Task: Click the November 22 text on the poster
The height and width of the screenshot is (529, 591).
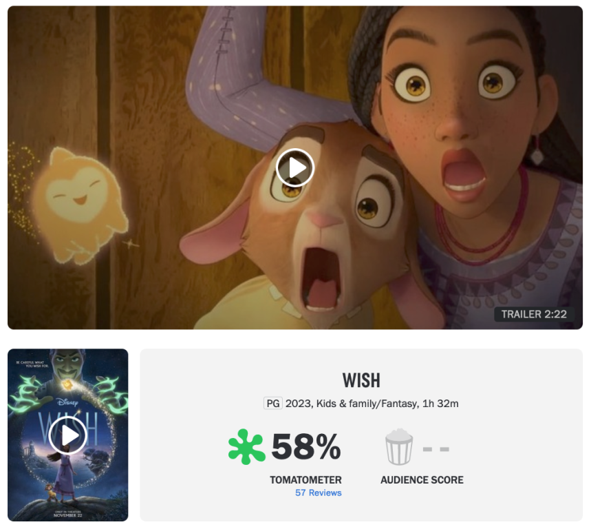Action: pos(67,515)
